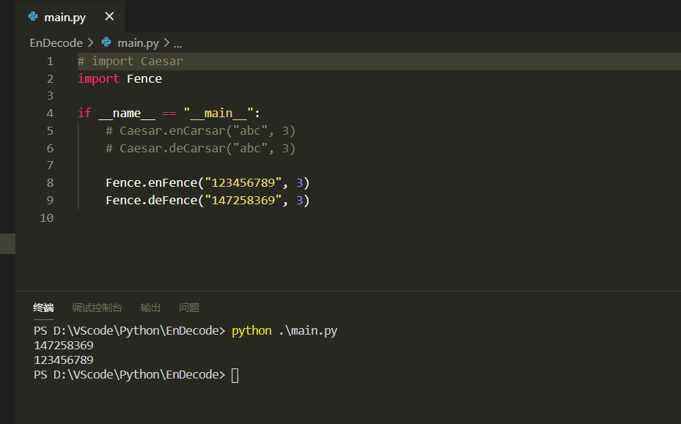Click the Caesar.deCarsar comment on line 6

(x=201, y=148)
